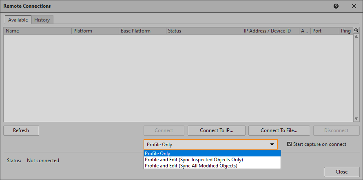Screen dimensions: 363x180
Task: Click the Close button at bottom
Action: click(x=341, y=172)
